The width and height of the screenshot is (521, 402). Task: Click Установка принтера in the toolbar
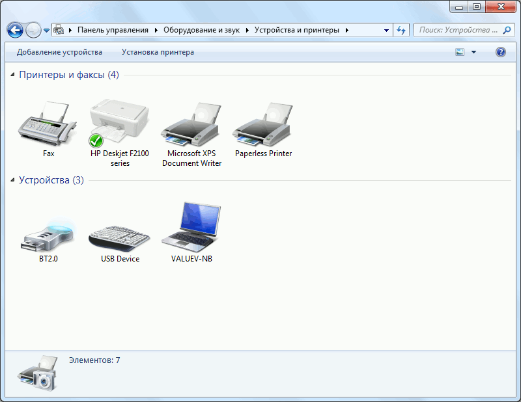[x=158, y=52]
